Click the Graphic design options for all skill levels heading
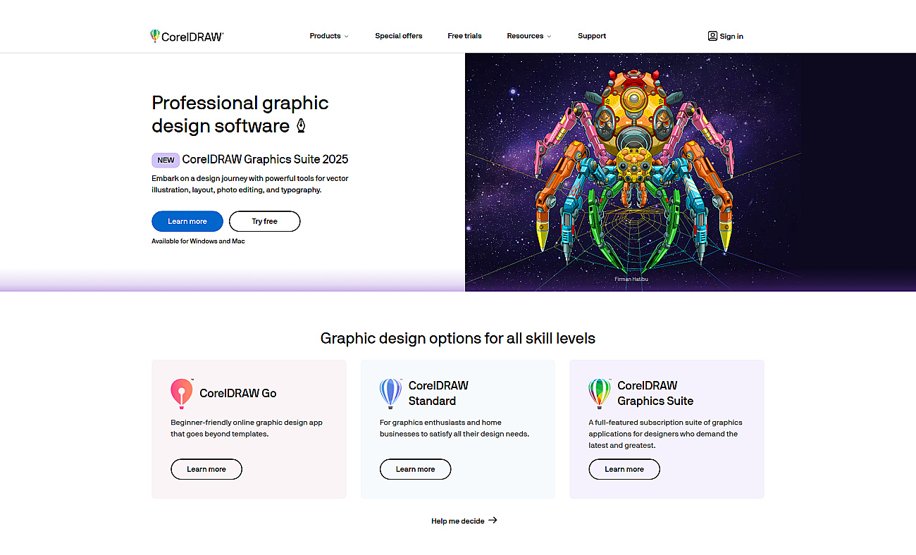The width and height of the screenshot is (916, 555). click(458, 338)
